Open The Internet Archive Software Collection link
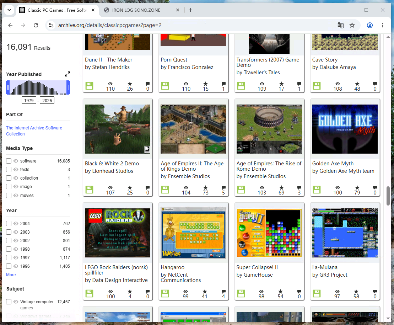The image size is (394, 325). pos(34,131)
